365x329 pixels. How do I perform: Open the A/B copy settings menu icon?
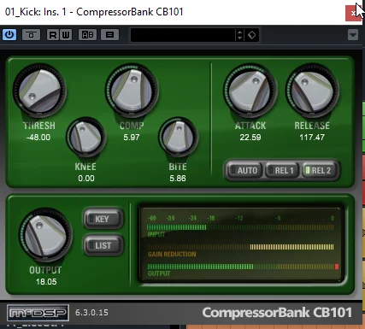pos(109,35)
